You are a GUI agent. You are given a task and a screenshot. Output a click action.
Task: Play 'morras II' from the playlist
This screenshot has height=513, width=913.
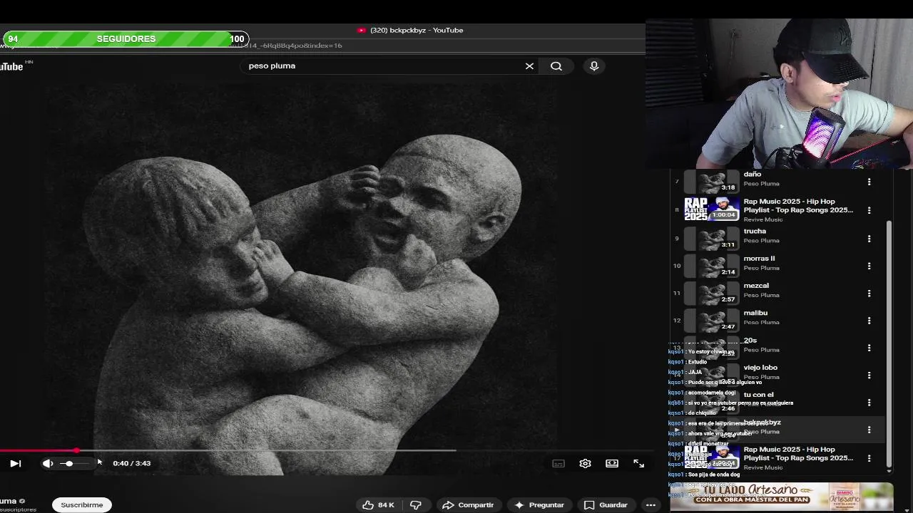coord(759,259)
